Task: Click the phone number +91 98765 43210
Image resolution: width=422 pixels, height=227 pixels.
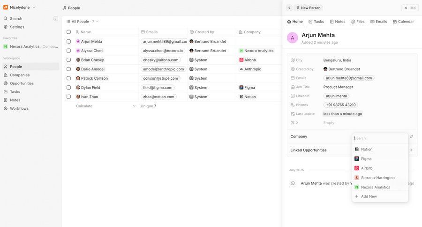Action: 341,105
